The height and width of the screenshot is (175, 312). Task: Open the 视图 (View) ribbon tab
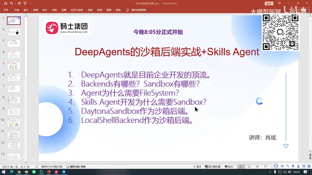pyautogui.click(x=109, y=10)
